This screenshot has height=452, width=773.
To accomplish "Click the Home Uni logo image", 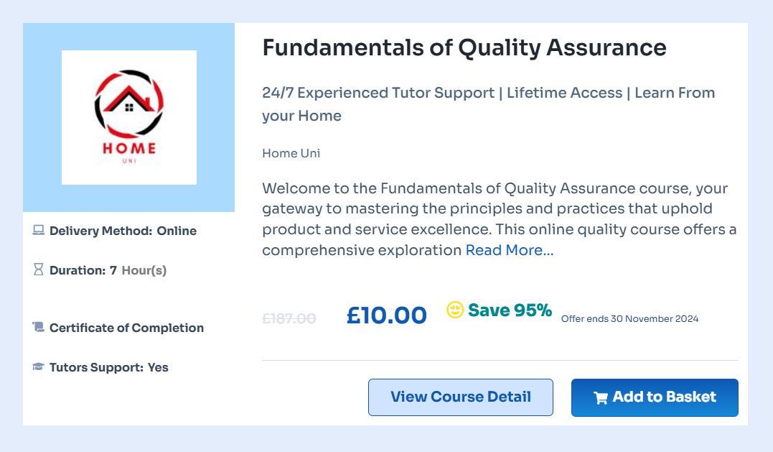I will [129, 117].
